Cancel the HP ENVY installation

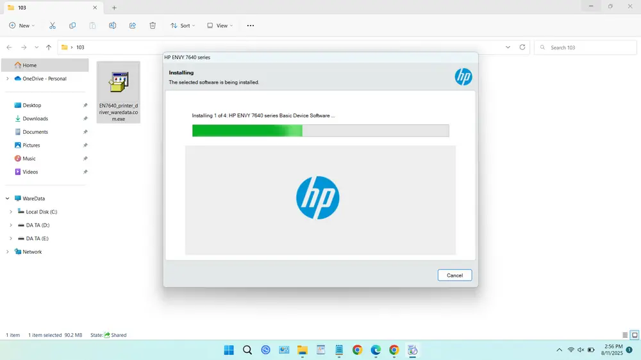[454, 275]
